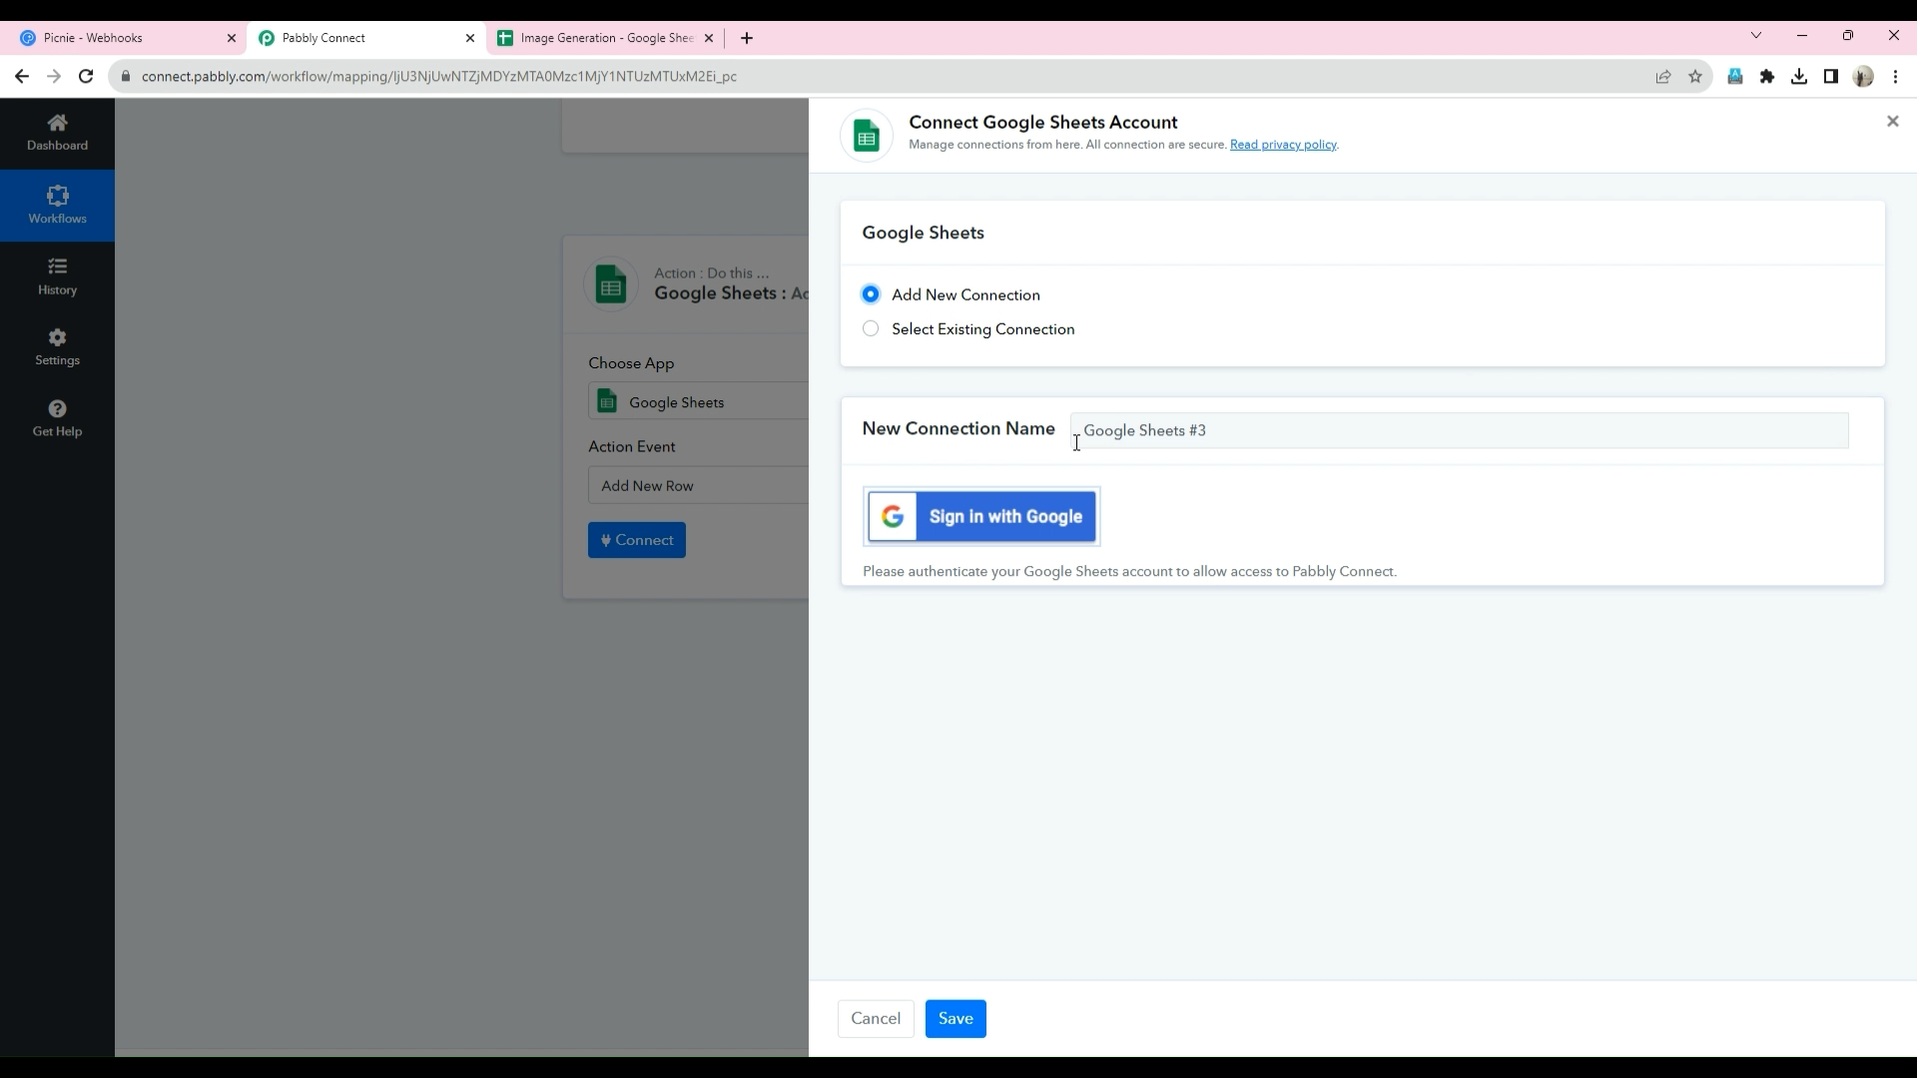Image resolution: width=1917 pixels, height=1078 pixels.
Task: Go to Workflows in sidebar
Action: 57,205
